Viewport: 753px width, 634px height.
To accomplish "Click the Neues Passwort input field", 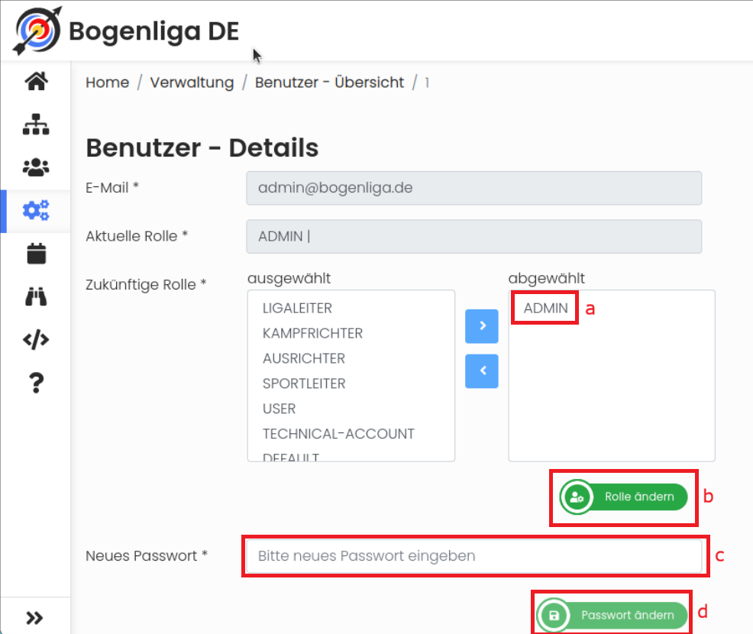I will point(474,556).
